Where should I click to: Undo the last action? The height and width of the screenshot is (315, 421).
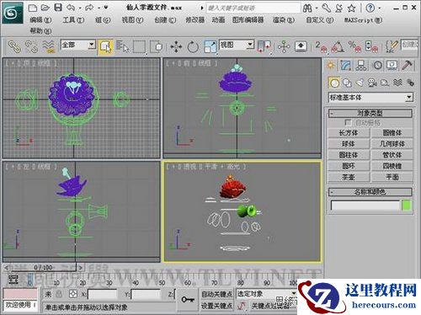pyautogui.click(x=71, y=8)
